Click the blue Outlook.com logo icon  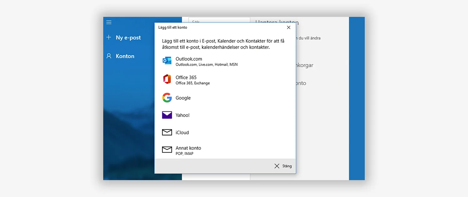point(167,61)
